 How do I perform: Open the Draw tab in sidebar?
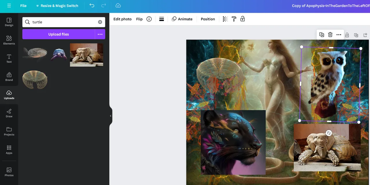click(x=9, y=113)
